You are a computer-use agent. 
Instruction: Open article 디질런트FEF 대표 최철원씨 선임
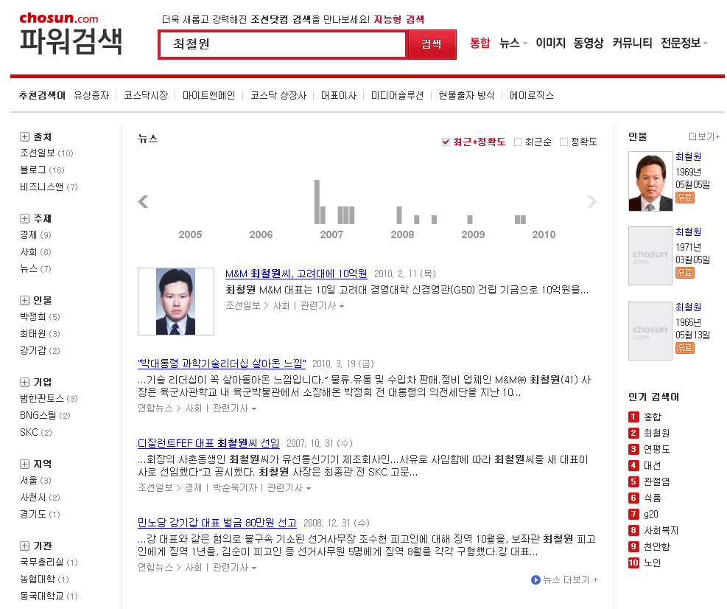click(x=208, y=443)
